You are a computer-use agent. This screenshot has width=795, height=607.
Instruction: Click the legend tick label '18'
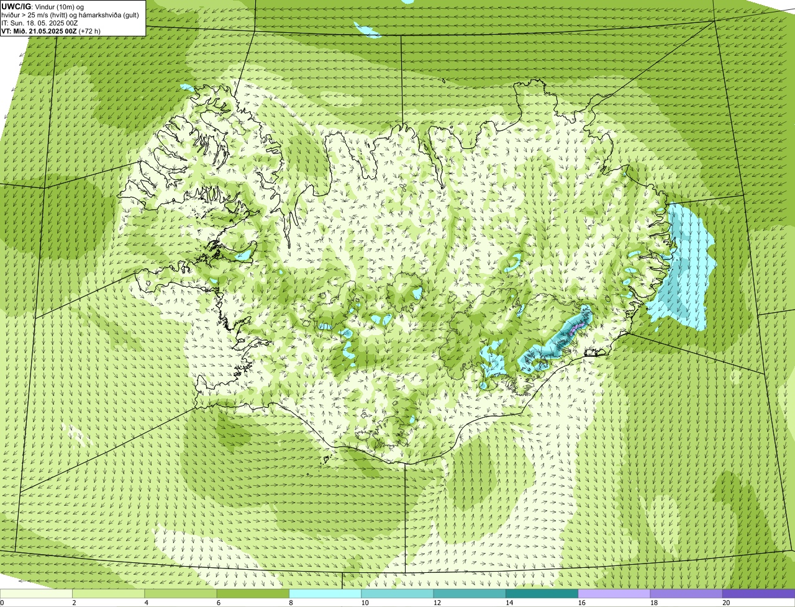(653, 603)
